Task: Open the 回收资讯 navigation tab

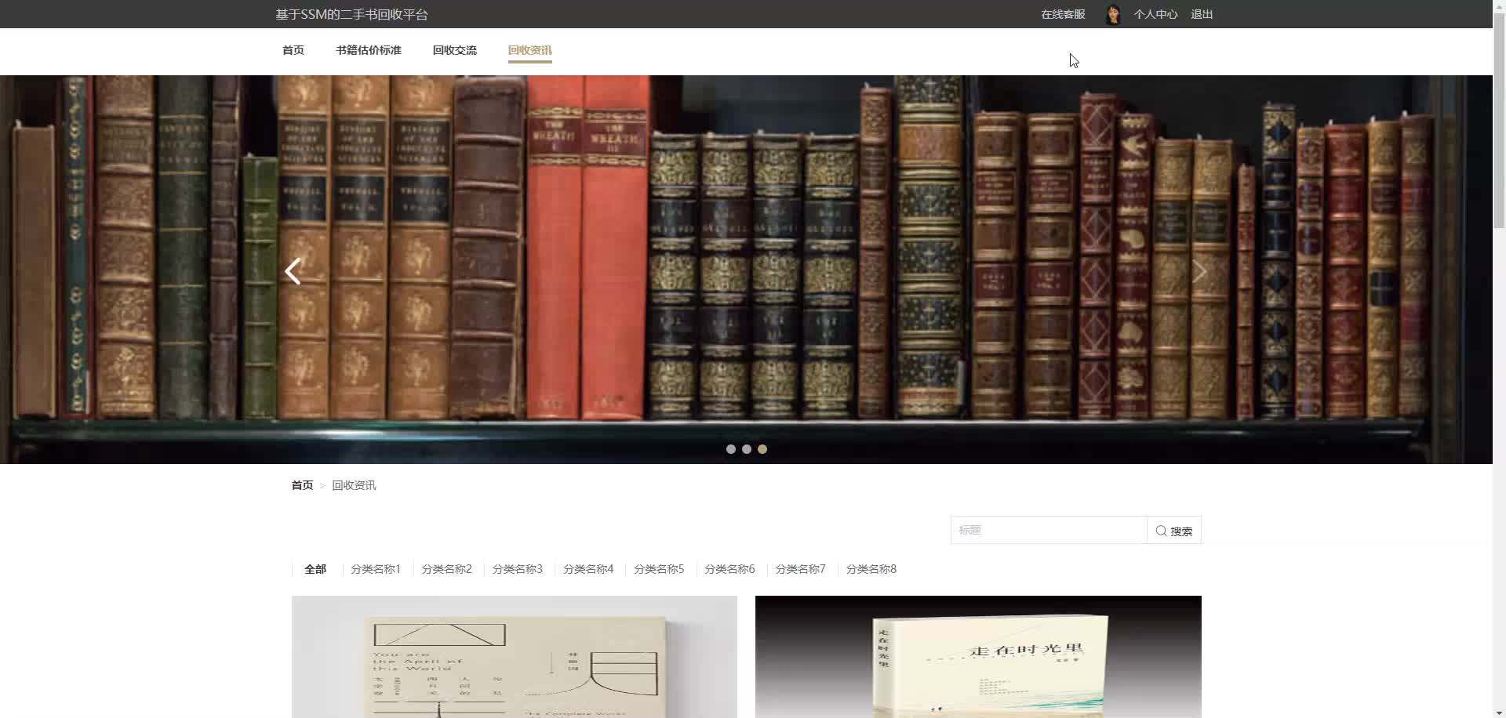Action: [530, 50]
